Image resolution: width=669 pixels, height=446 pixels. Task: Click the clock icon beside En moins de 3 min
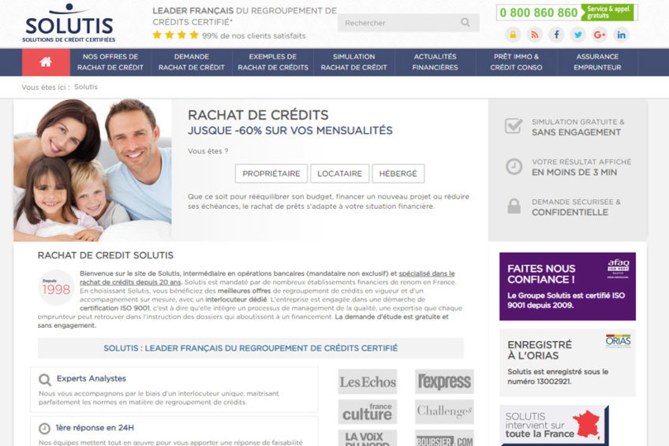point(514,166)
